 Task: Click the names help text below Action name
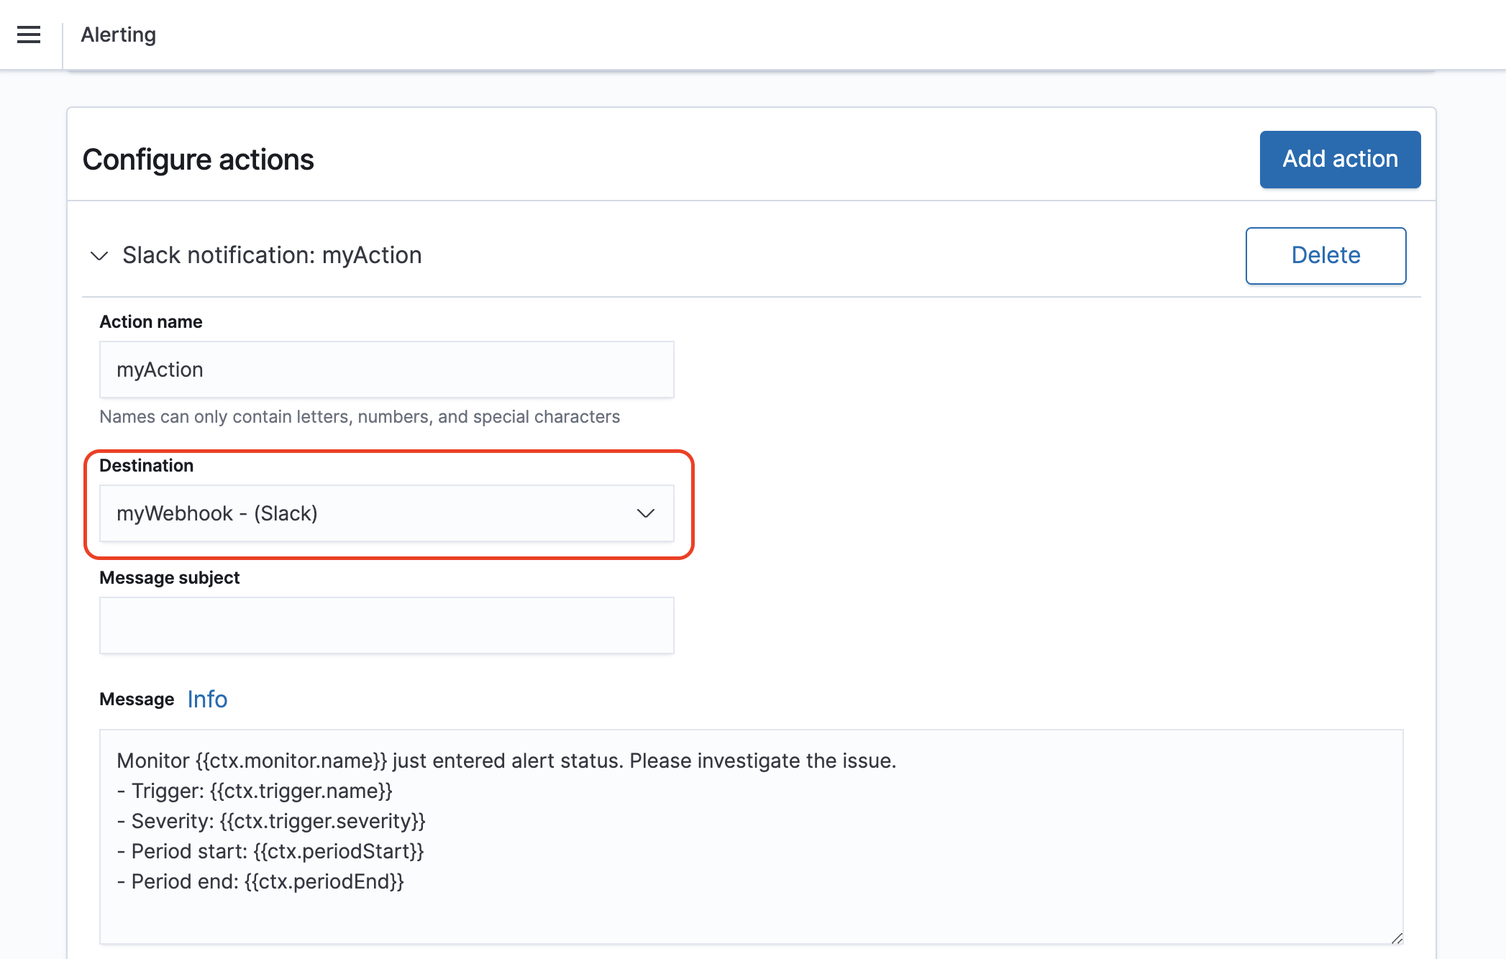click(x=359, y=417)
